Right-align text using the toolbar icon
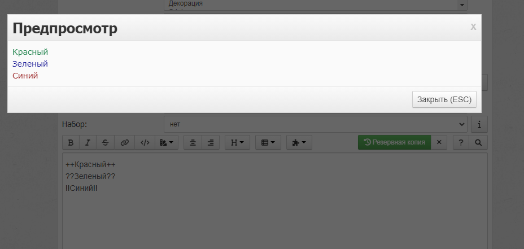Viewport: 524px width, 249px height. (x=211, y=142)
